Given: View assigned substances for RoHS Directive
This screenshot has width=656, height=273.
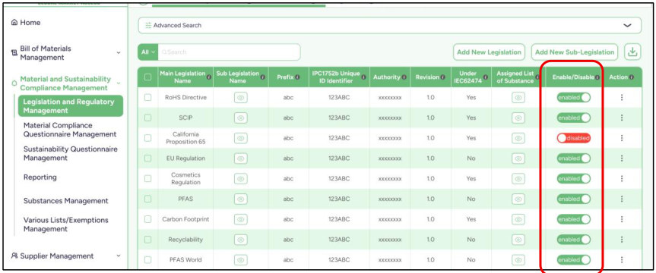Looking at the screenshot, I should coord(518,98).
